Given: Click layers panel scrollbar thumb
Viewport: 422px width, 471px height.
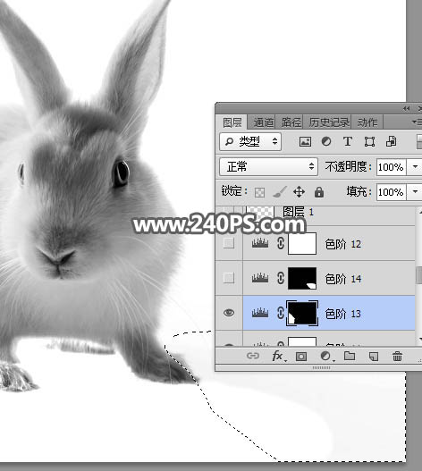Looking at the screenshot, I should coord(419,275).
